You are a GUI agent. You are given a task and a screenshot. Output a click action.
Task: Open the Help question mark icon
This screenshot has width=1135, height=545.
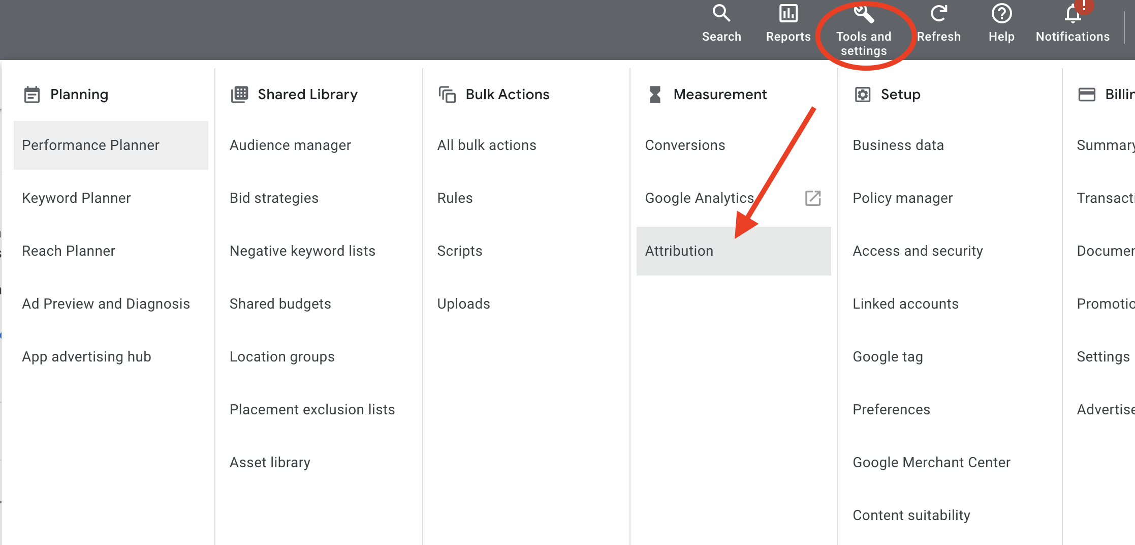pos(1001,13)
